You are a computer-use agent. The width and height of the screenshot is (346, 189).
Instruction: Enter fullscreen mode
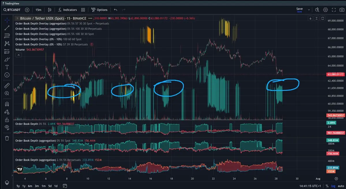pyautogui.click(x=334, y=10)
